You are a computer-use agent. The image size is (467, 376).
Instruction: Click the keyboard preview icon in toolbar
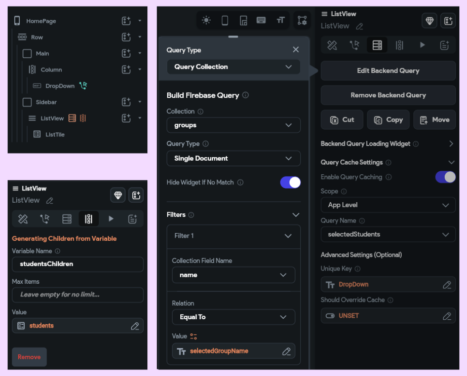261,20
